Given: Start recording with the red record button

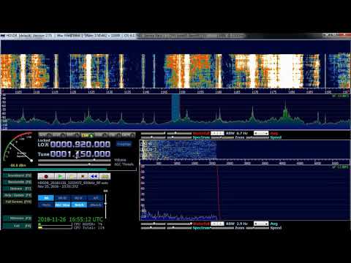Looking at the screenshot, I should click(46, 176).
